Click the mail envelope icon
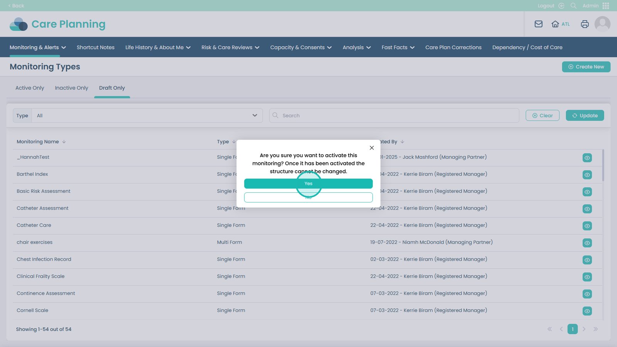The height and width of the screenshot is (347, 617). tap(538, 24)
